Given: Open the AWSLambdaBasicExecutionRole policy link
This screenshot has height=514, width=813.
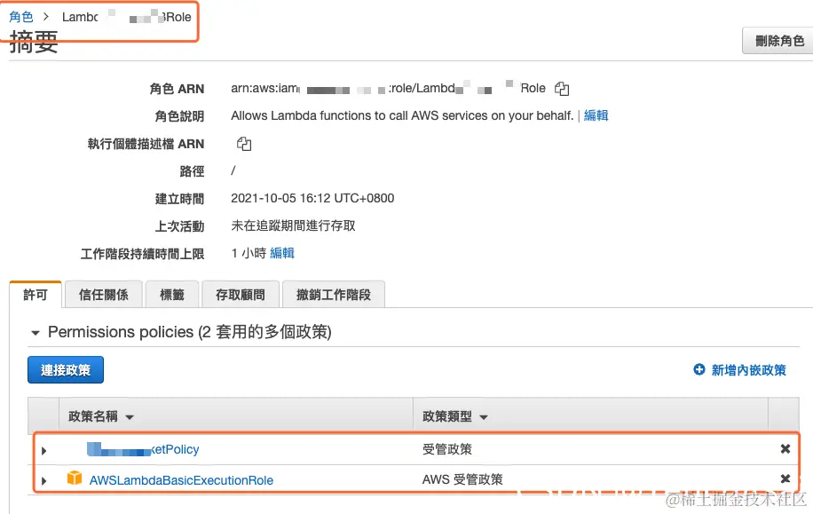Looking at the screenshot, I should click(181, 480).
